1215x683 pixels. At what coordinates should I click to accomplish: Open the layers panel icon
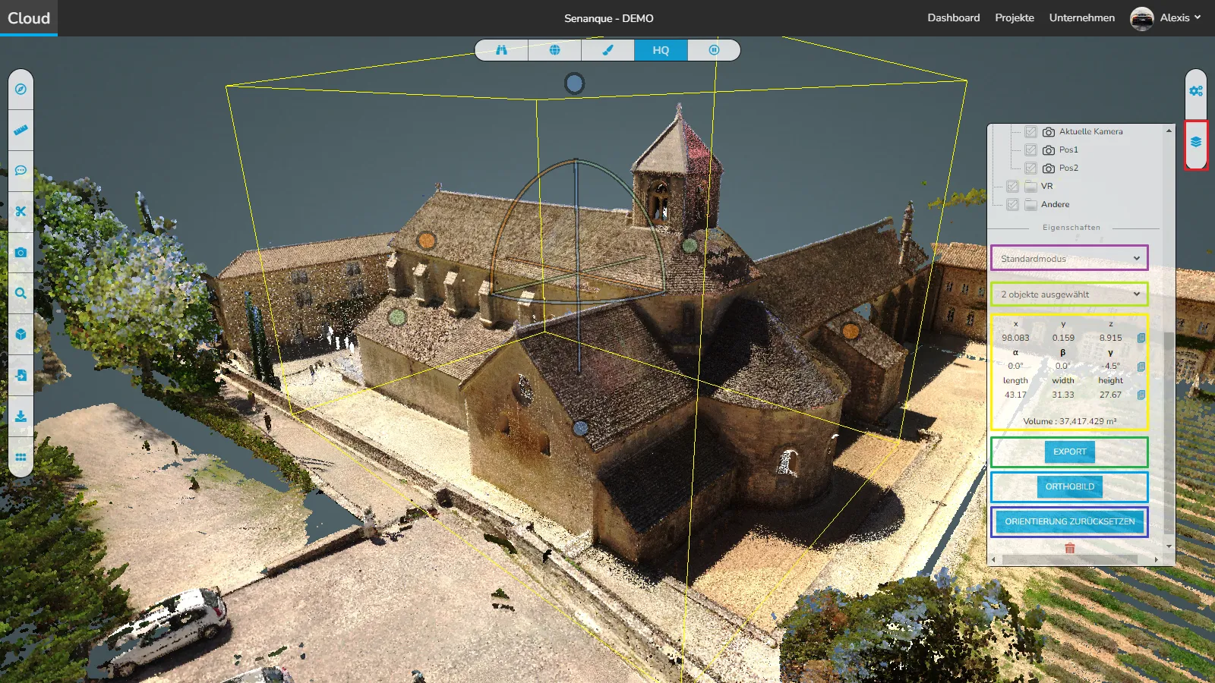[x=1196, y=143]
